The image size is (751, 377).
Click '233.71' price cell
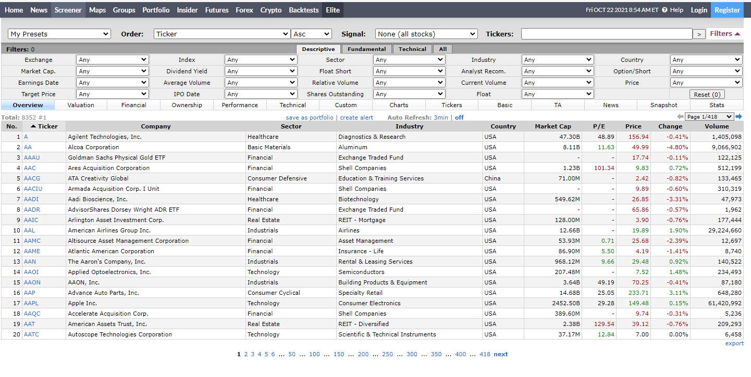point(633,293)
